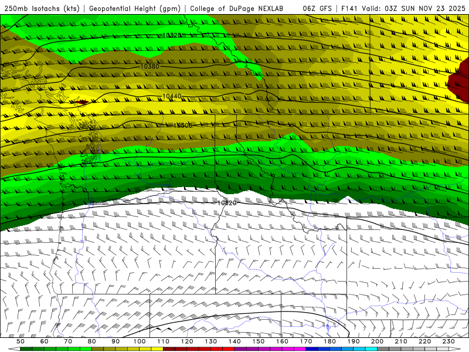Screen dimensions: 469x352
Task: Click the 210 value on the color scale
Action: point(401,341)
